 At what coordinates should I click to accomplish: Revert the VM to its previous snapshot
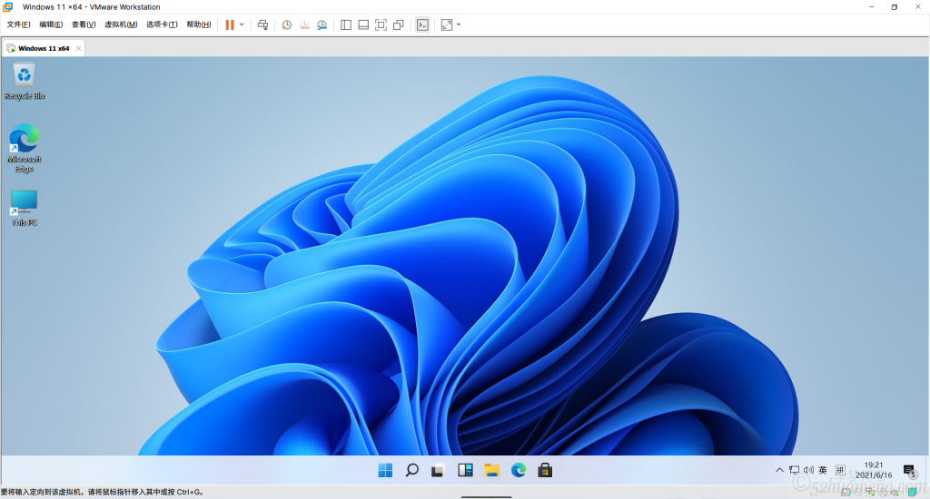pyautogui.click(x=304, y=24)
